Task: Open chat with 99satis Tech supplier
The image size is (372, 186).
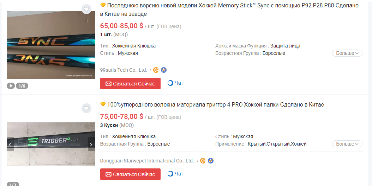Action: [x=175, y=83]
